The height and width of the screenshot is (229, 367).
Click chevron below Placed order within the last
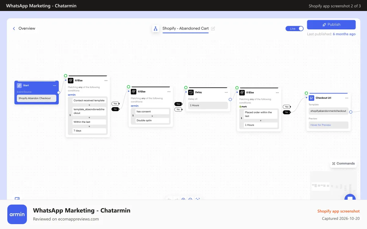pyautogui.click(x=261, y=120)
